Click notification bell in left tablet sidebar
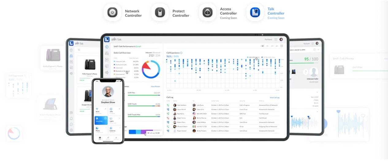This screenshot has width=388, height=164. 71,118
